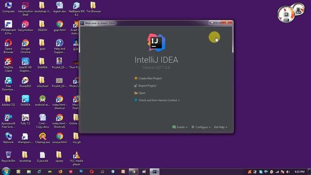Click the Photoshop taskbar icon
This screenshot has width=311, height=175.
(x=81, y=172)
